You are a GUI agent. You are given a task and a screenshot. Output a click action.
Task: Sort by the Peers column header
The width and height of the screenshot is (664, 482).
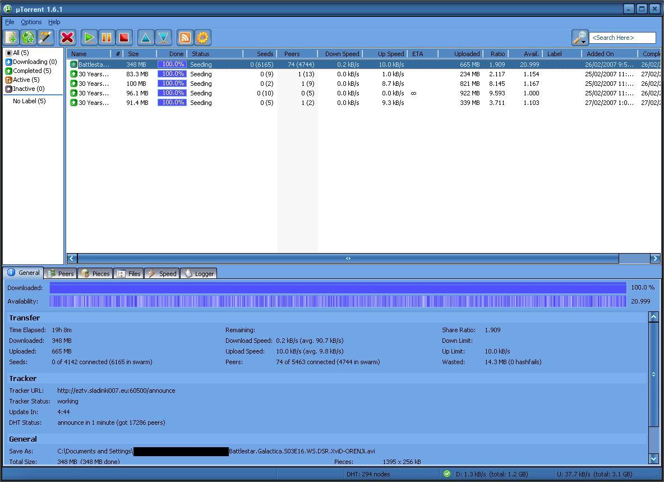click(x=297, y=54)
